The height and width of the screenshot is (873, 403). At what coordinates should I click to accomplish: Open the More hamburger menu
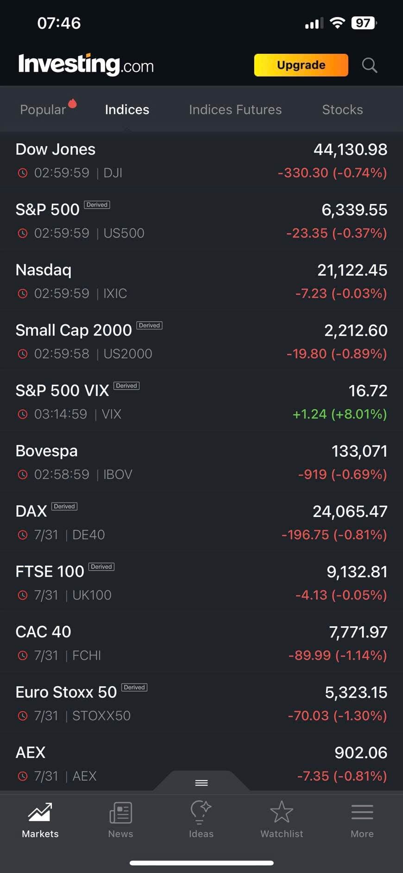(362, 812)
